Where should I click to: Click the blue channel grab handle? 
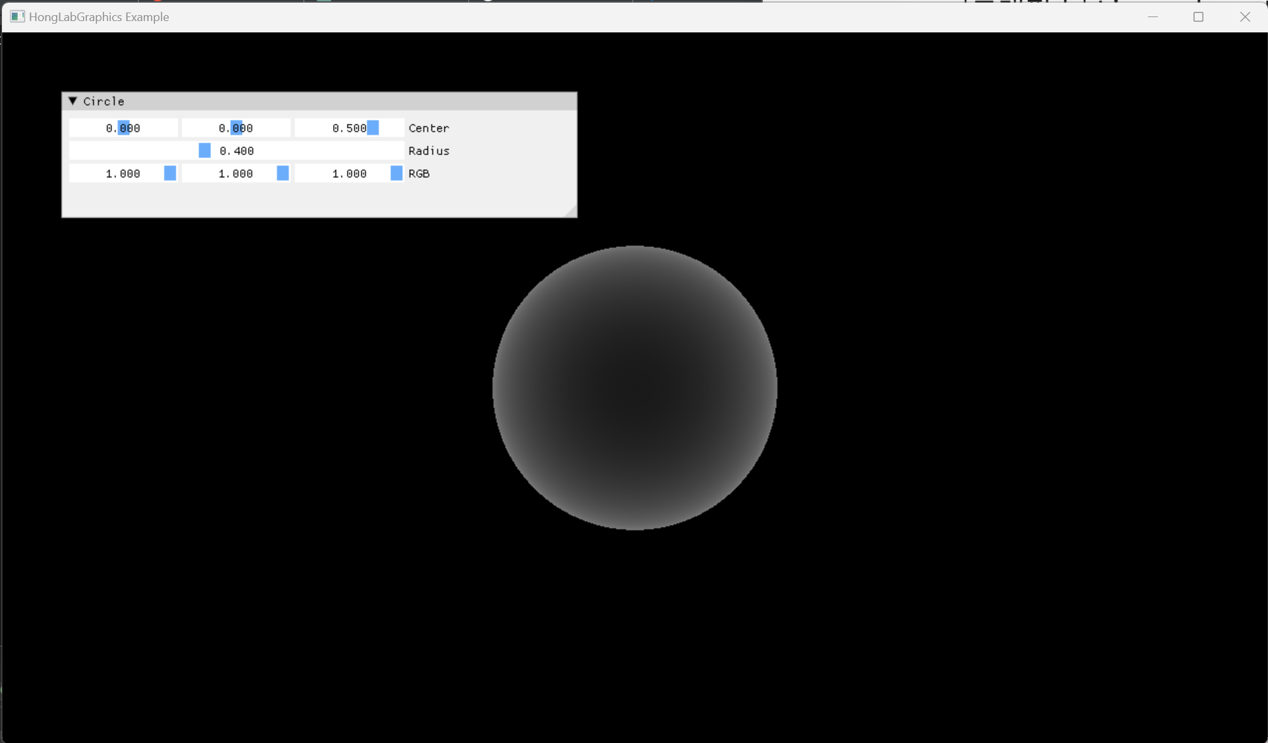pyautogui.click(x=396, y=173)
